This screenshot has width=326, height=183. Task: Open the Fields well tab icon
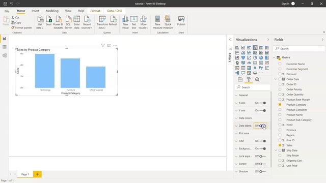coord(240,79)
